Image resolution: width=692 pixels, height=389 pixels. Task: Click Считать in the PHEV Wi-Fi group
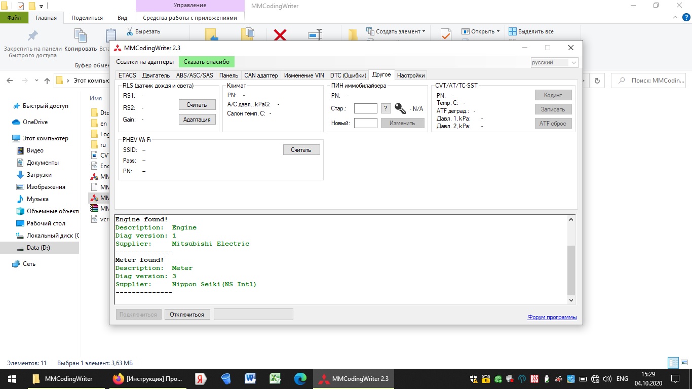coord(301,150)
